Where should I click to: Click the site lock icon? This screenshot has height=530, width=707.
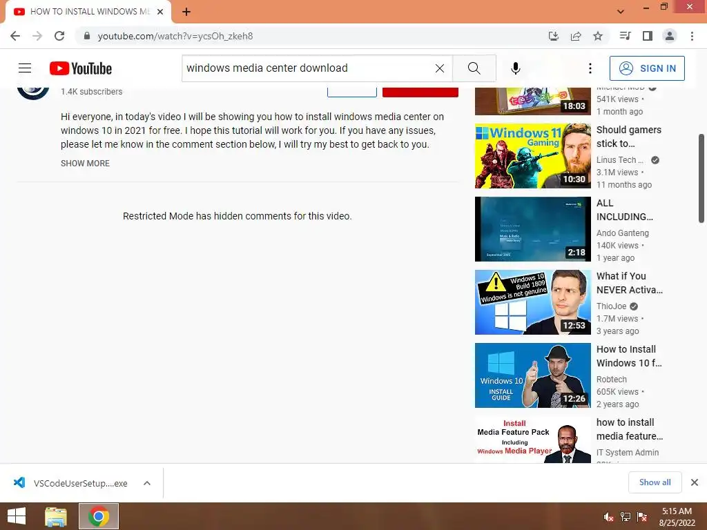click(x=87, y=36)
